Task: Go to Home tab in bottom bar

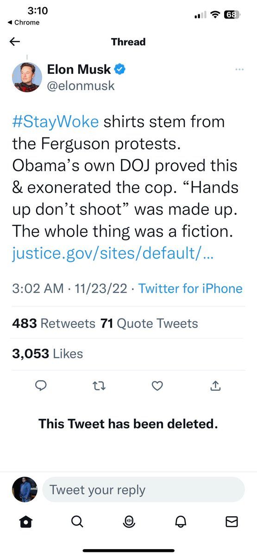Action: pyautogui.click(x=25, y=522)
